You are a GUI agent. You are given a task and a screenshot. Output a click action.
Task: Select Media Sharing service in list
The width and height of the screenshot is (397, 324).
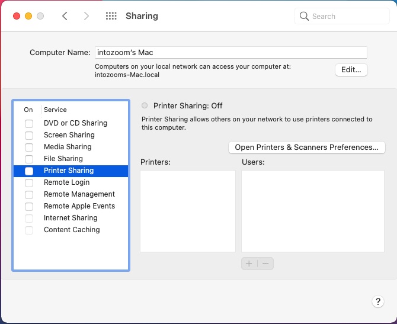tap(68, 147)
